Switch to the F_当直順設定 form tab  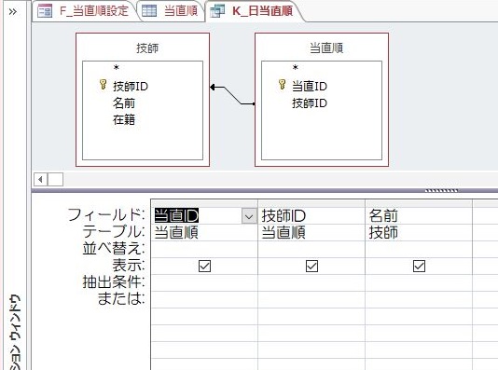(x=85, y=11)
